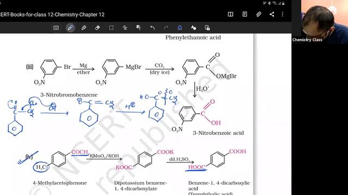This screenshot has height=195, width=348.
Task: Open the keyboard text input tool
Action: (x=56, y=28)
